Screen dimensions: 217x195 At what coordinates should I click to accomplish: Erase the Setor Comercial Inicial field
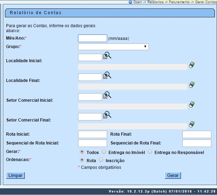(x=192, y=104)
